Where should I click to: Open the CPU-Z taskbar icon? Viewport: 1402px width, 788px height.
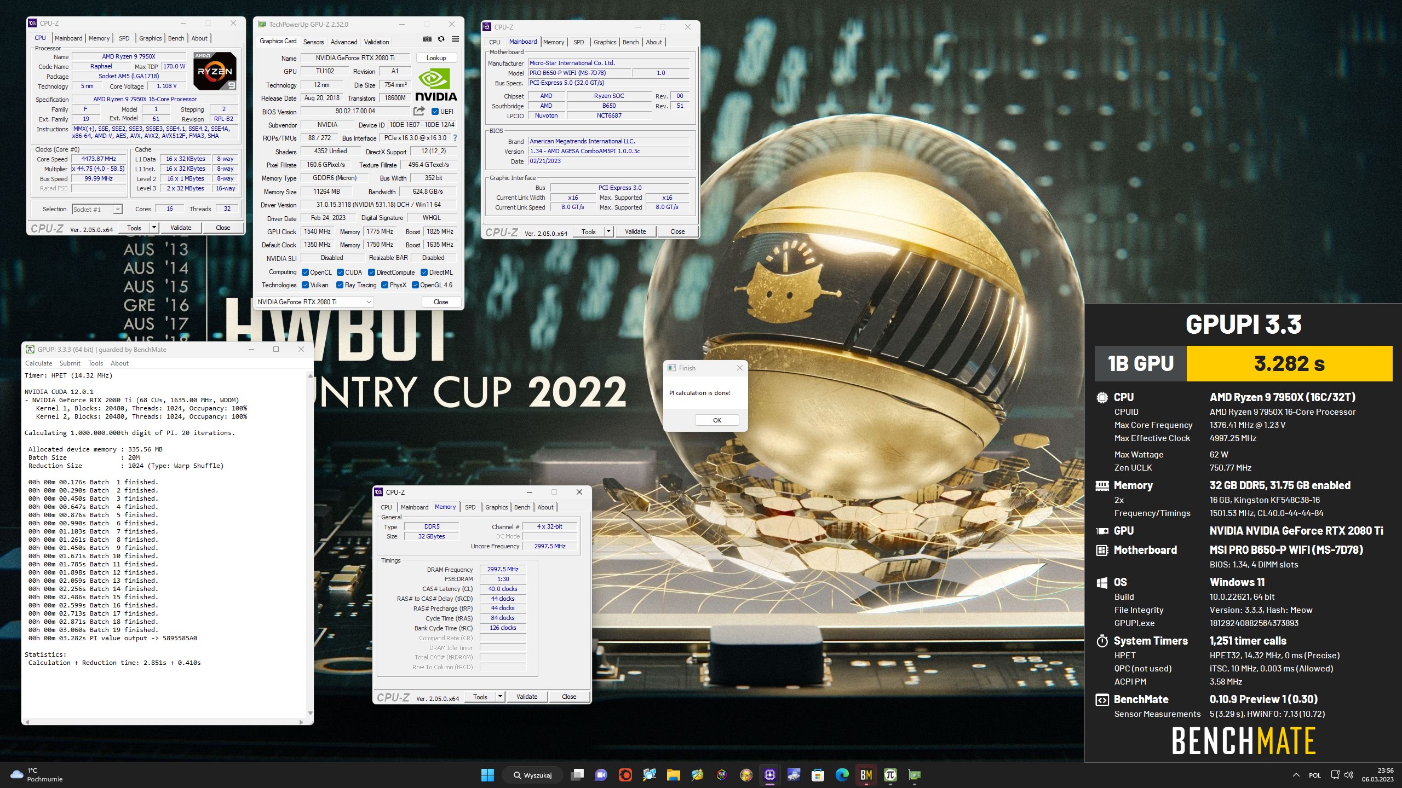[x=770, y=775]
